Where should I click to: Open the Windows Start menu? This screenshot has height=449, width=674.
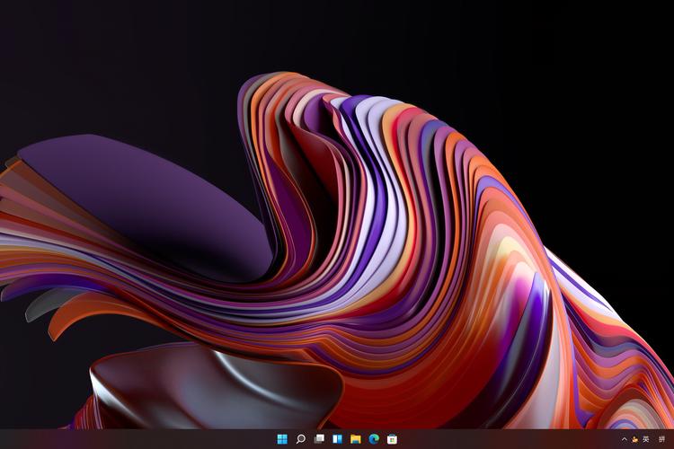pos(282,439)
